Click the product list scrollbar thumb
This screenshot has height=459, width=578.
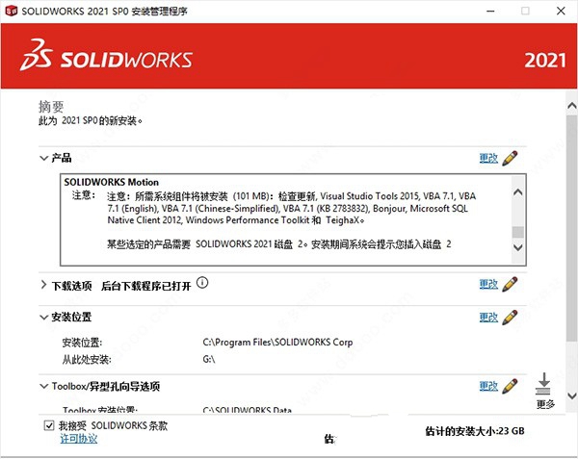[x=518, y=232]
